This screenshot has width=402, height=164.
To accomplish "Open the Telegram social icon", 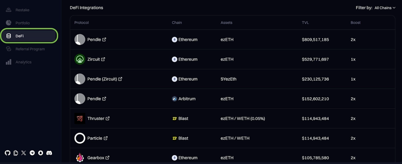I will click(32, 153).
